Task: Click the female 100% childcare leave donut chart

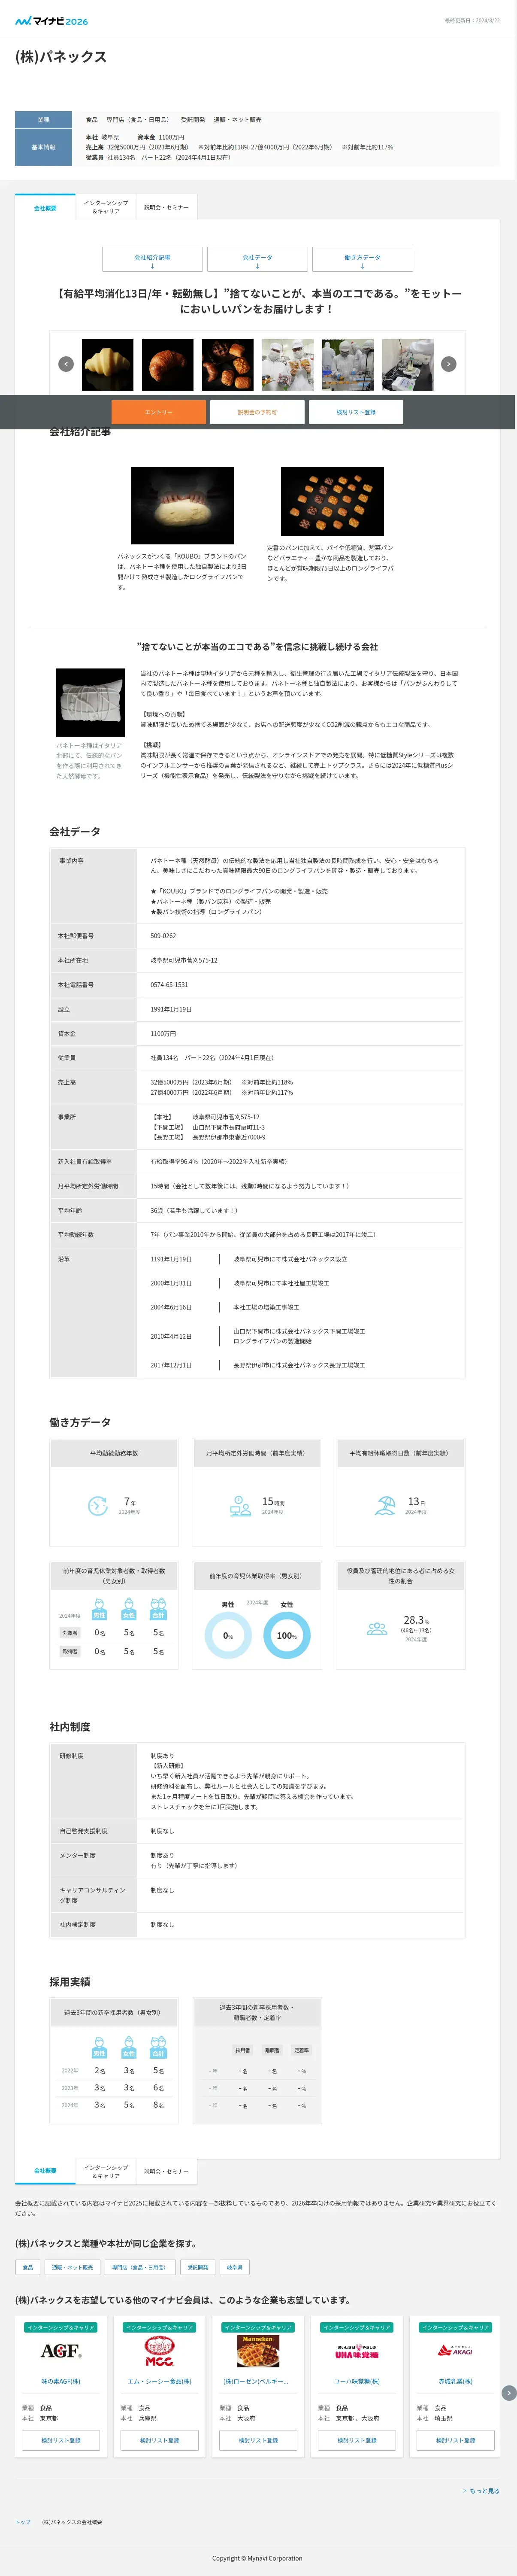Action: point(287,1636)
